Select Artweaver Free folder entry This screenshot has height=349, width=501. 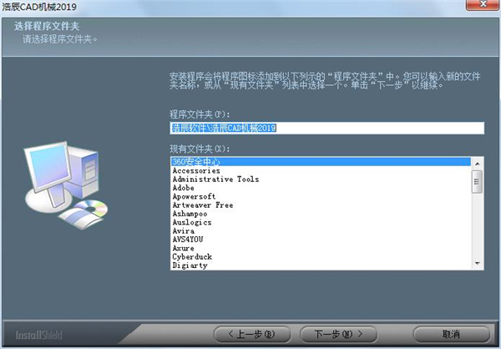[321, 205]
